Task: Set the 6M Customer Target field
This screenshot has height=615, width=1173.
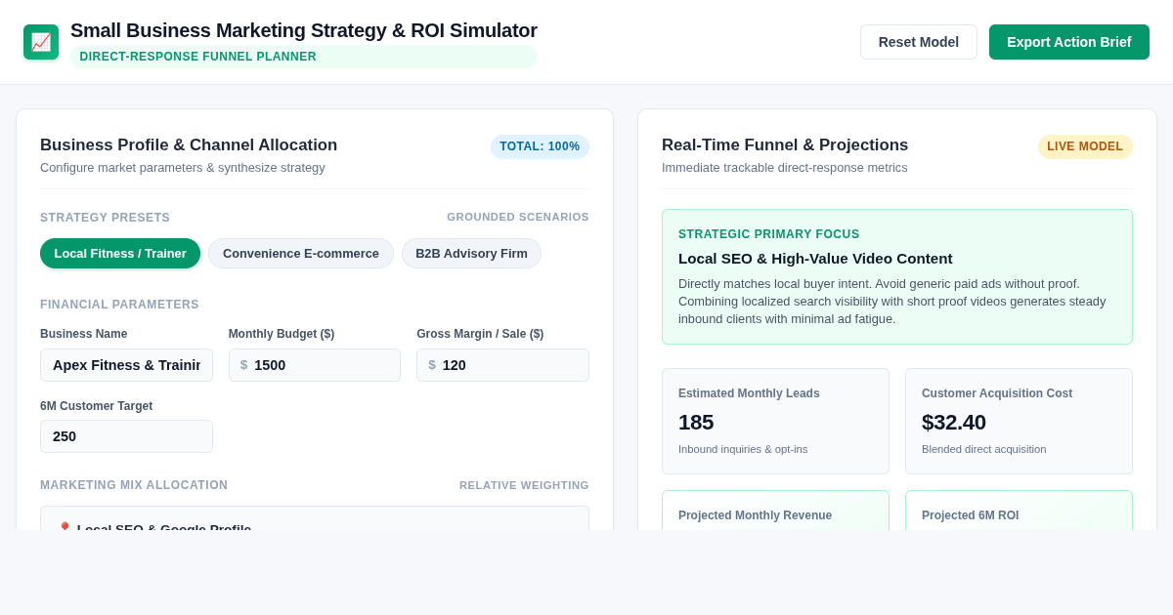Action: pyautogui.click(x=126, y=436)
